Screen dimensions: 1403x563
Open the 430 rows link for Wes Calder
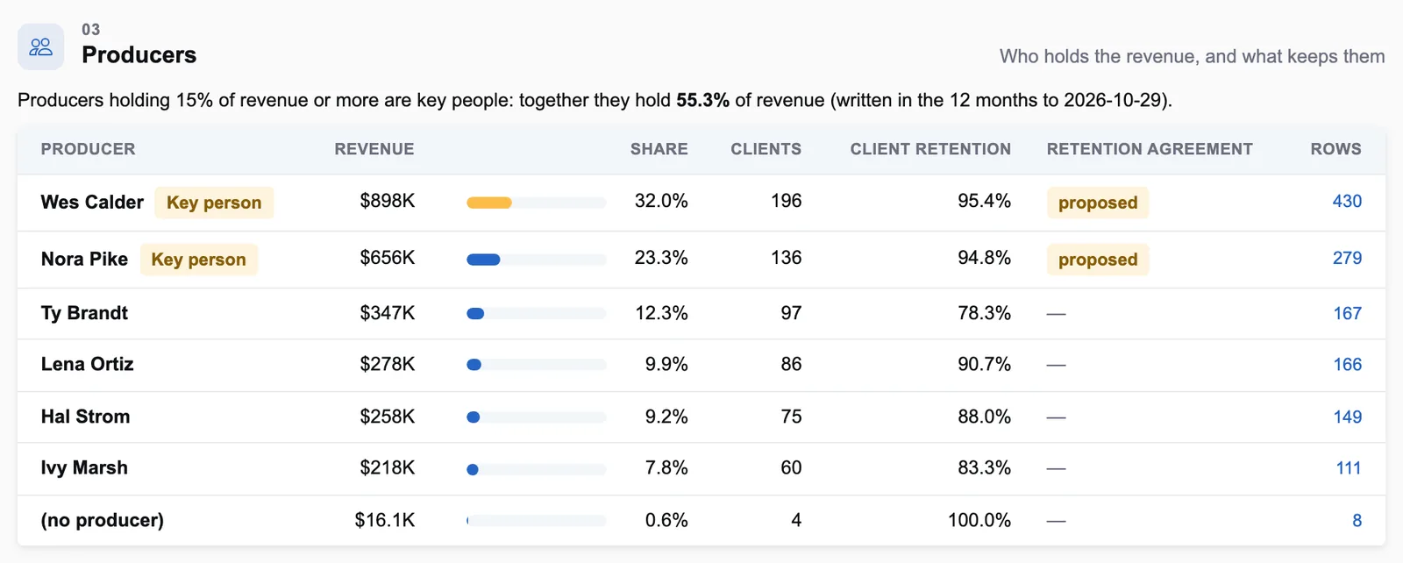click(1347, 201)
